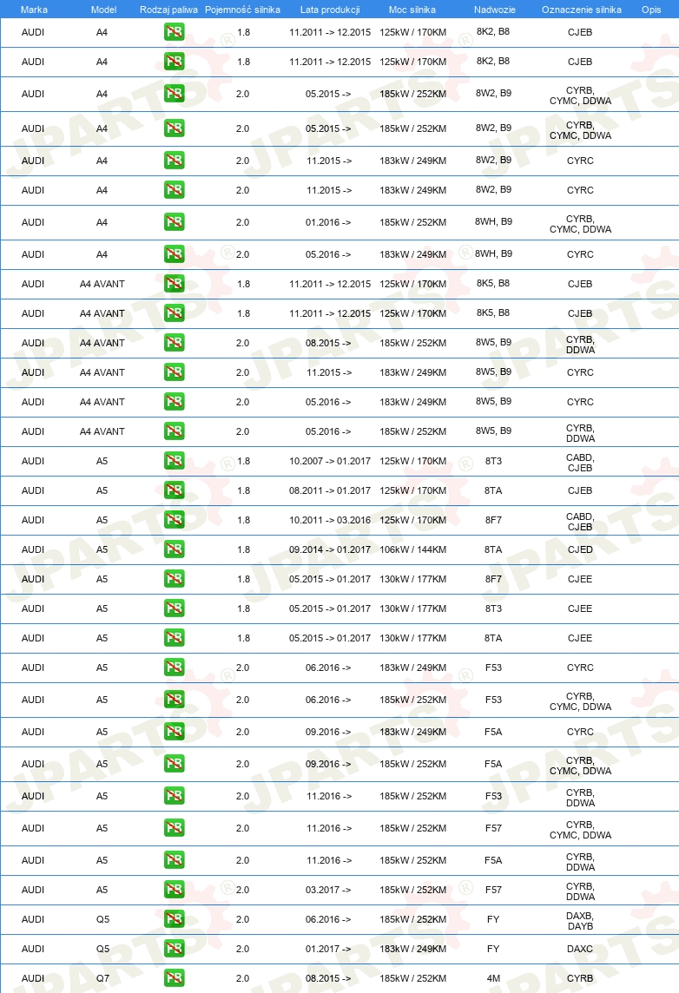Click fuel icon in A5 10.2007 8T3 row

coord(175,461)
